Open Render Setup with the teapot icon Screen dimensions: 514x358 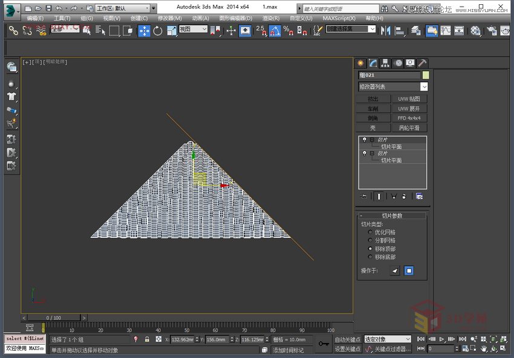(492, 31)
